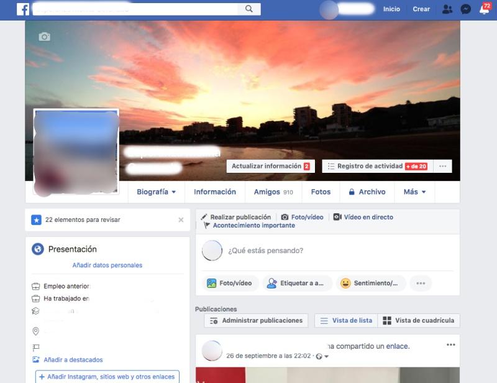Open friend requests icon in top bar
The width and height of the screenshot is (497, 383).
coord(447,9)
